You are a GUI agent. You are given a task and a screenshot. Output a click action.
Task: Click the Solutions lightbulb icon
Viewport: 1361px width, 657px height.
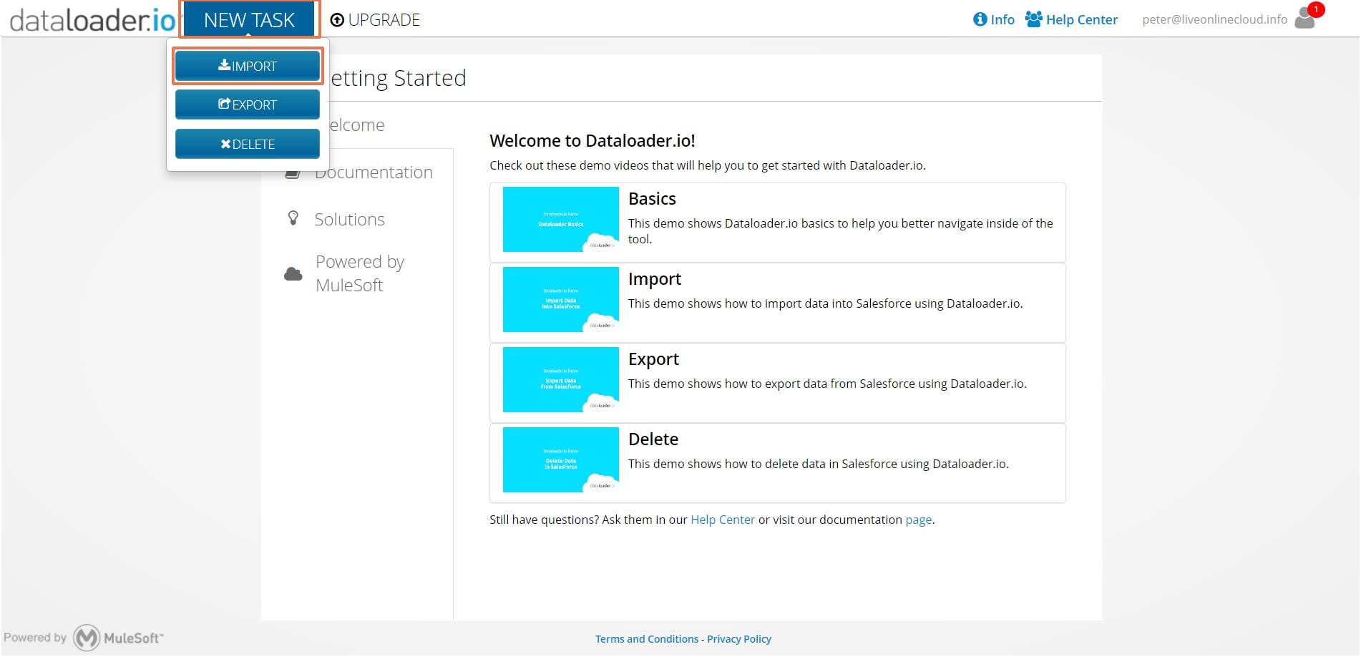click(x=293, y=218)
